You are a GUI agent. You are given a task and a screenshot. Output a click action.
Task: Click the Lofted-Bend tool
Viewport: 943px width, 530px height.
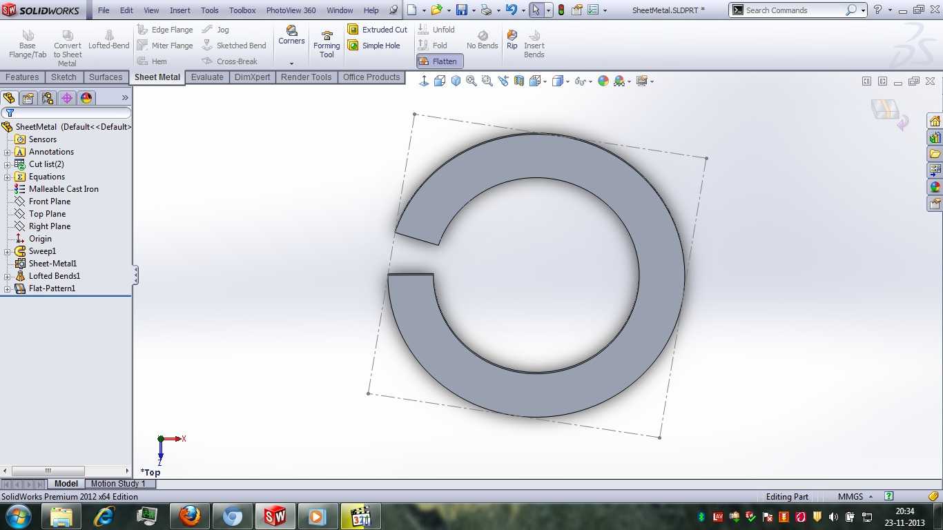[x=109, y=40]
